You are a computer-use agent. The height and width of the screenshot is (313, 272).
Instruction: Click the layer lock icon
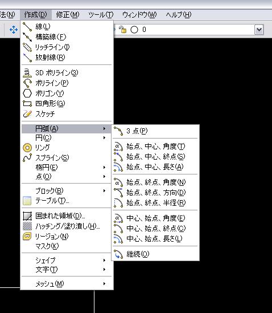122,30
